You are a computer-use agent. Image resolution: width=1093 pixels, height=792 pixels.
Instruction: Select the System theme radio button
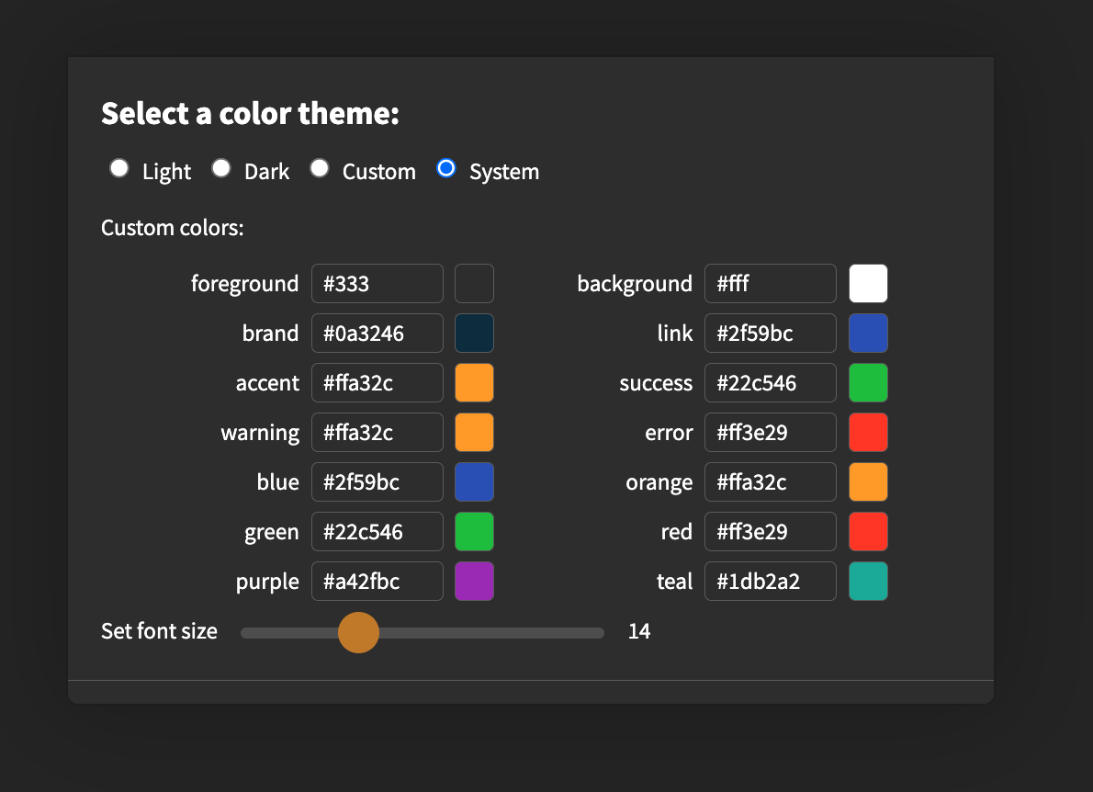click(x=446, y=169)
